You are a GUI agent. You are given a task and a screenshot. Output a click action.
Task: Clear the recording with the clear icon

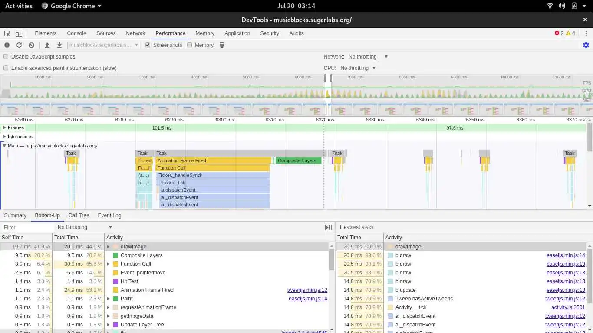point(31,45)
